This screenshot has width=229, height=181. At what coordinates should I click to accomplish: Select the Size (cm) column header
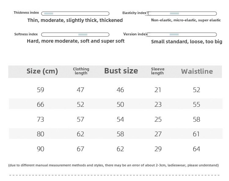pos(42,71)
